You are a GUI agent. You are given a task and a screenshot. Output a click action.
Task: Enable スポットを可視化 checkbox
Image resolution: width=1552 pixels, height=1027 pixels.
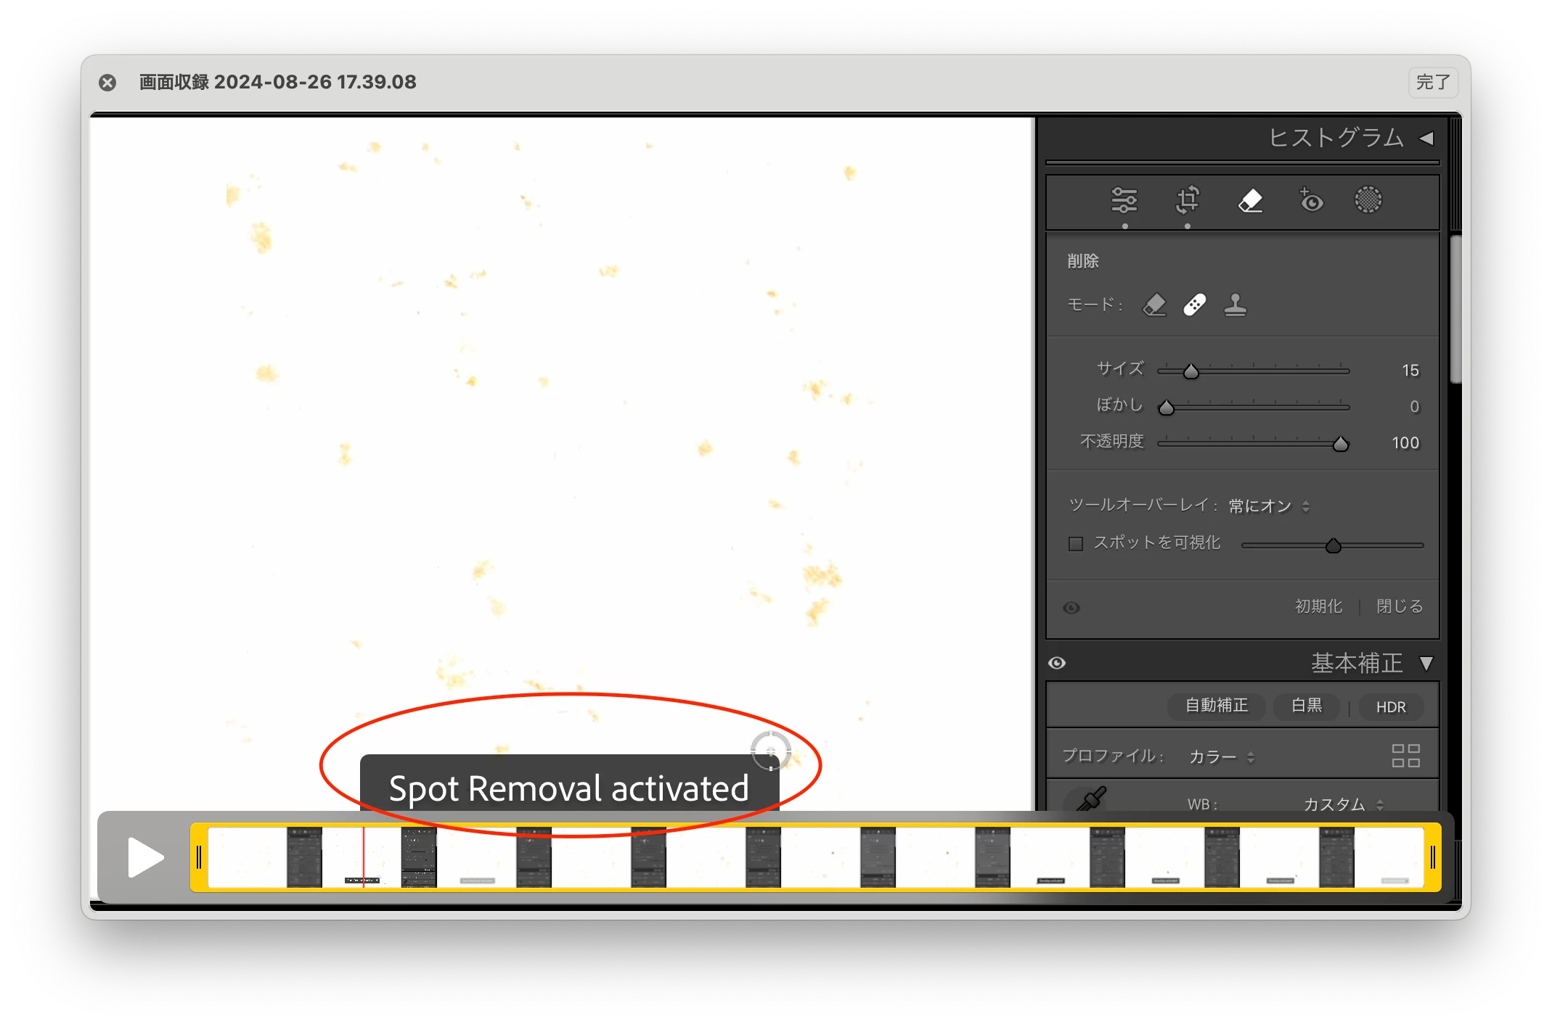click(x=1076, y=543)
